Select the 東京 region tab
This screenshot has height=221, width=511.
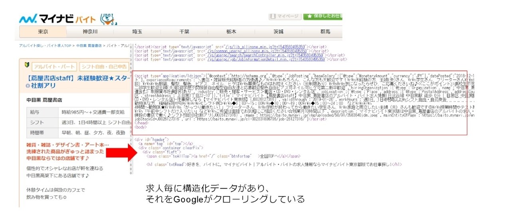pyautogui.click(x=43, y=32)
